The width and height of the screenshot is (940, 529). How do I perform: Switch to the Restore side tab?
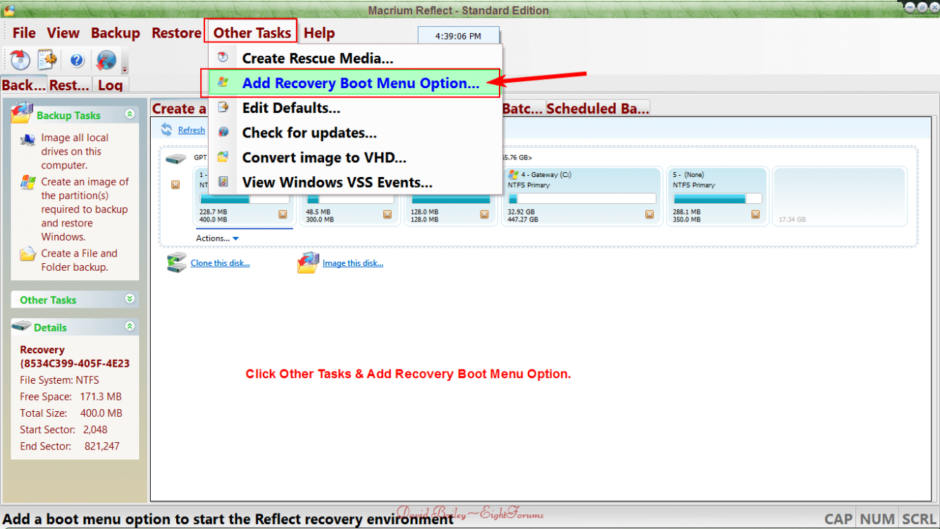click(x=69, y=85)
